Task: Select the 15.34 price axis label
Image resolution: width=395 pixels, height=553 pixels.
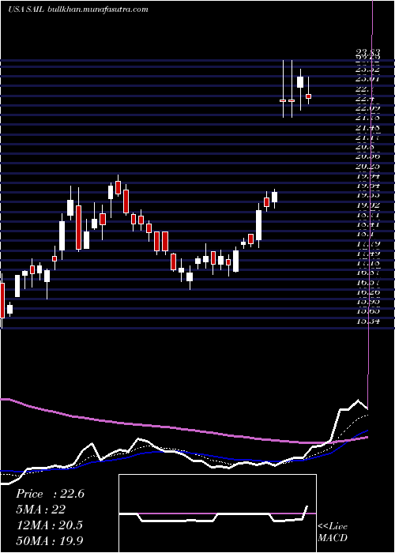Action: [368, 321]
